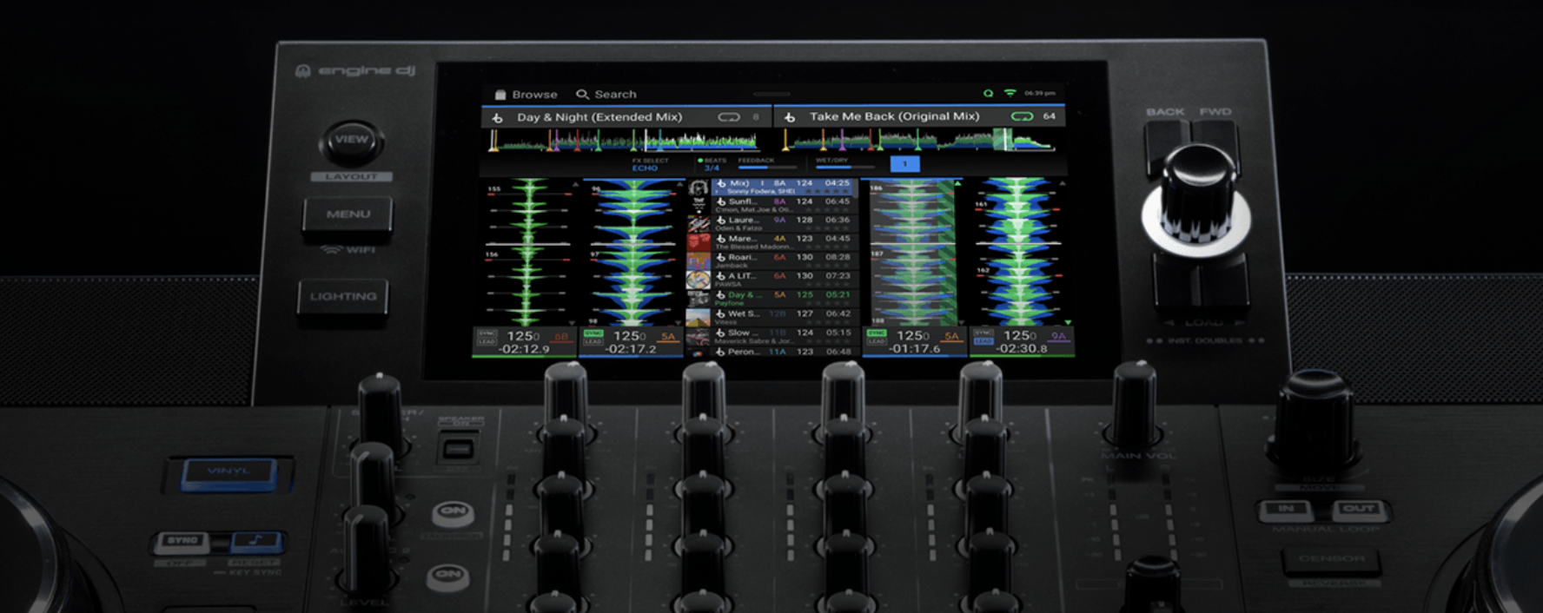Seek in Take Me Back overview waveform
The image size is (1543, 613).
pos(919,140)
